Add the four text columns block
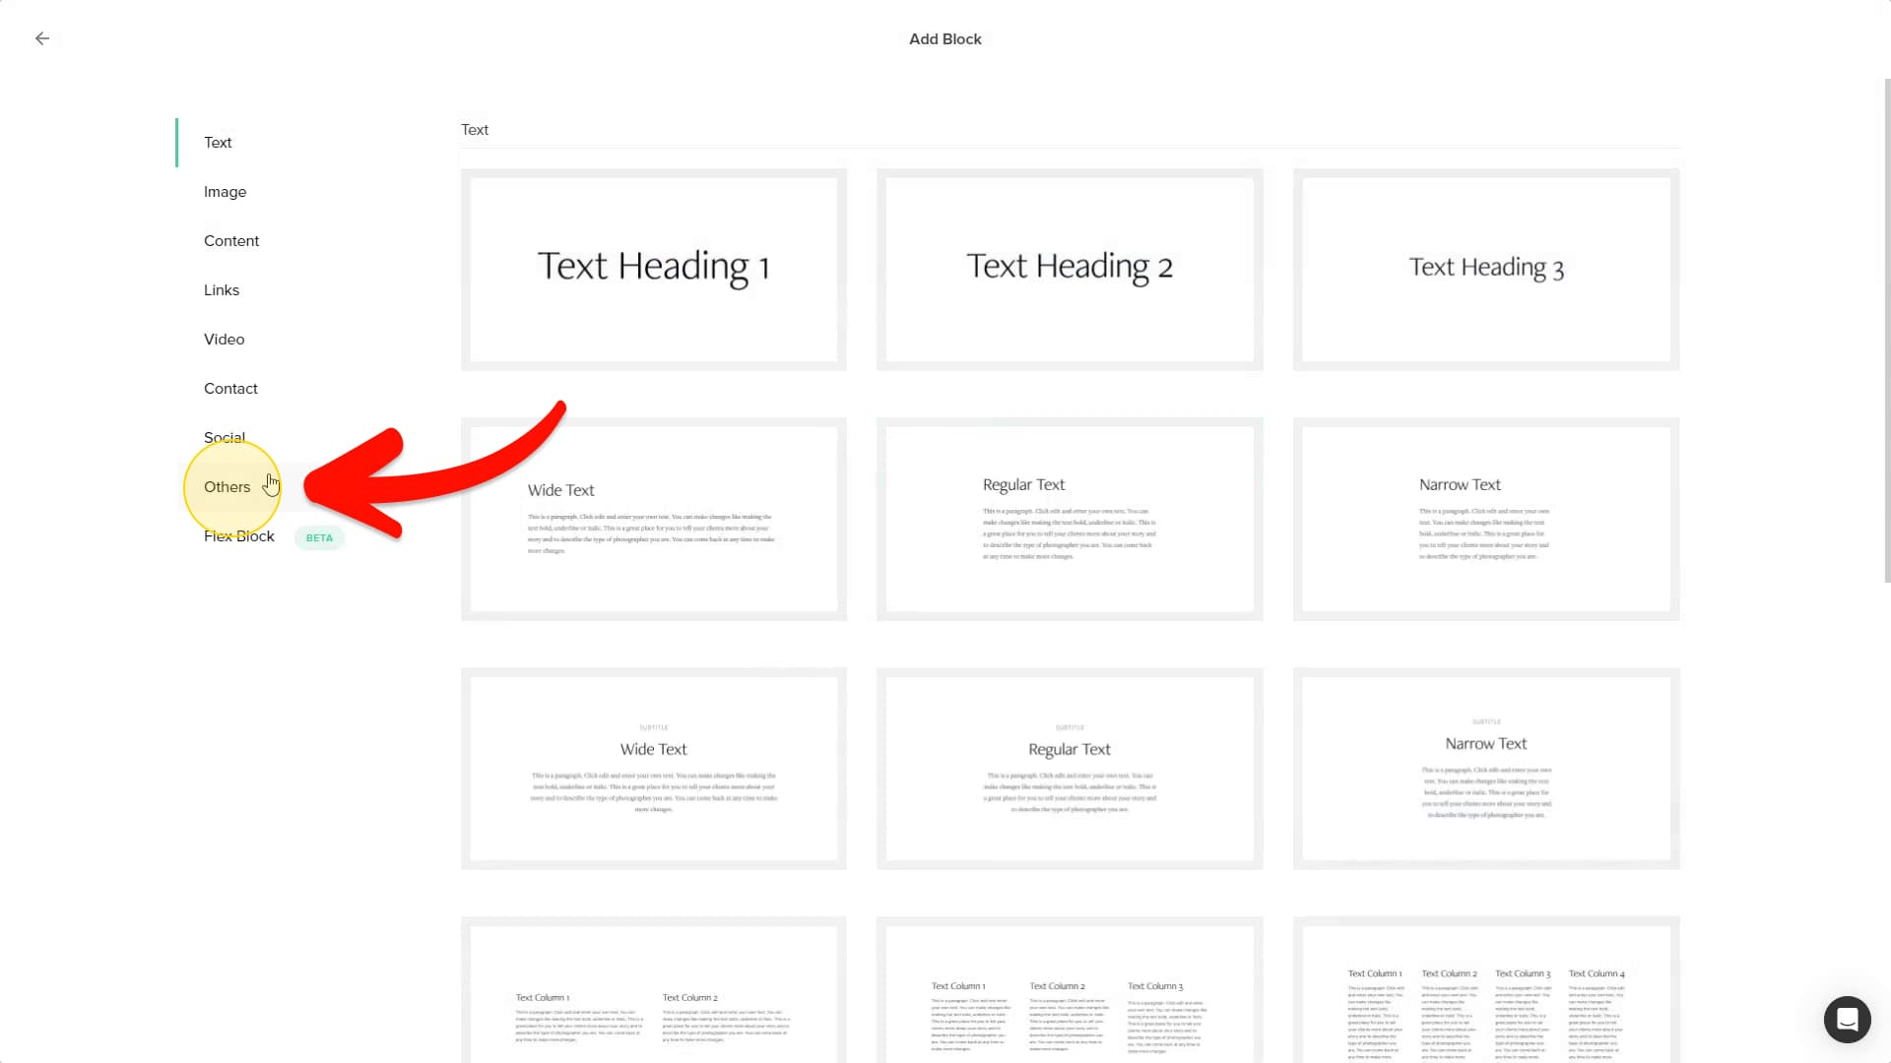Screen dimensions: 1891x1063 coord(1486,990)
